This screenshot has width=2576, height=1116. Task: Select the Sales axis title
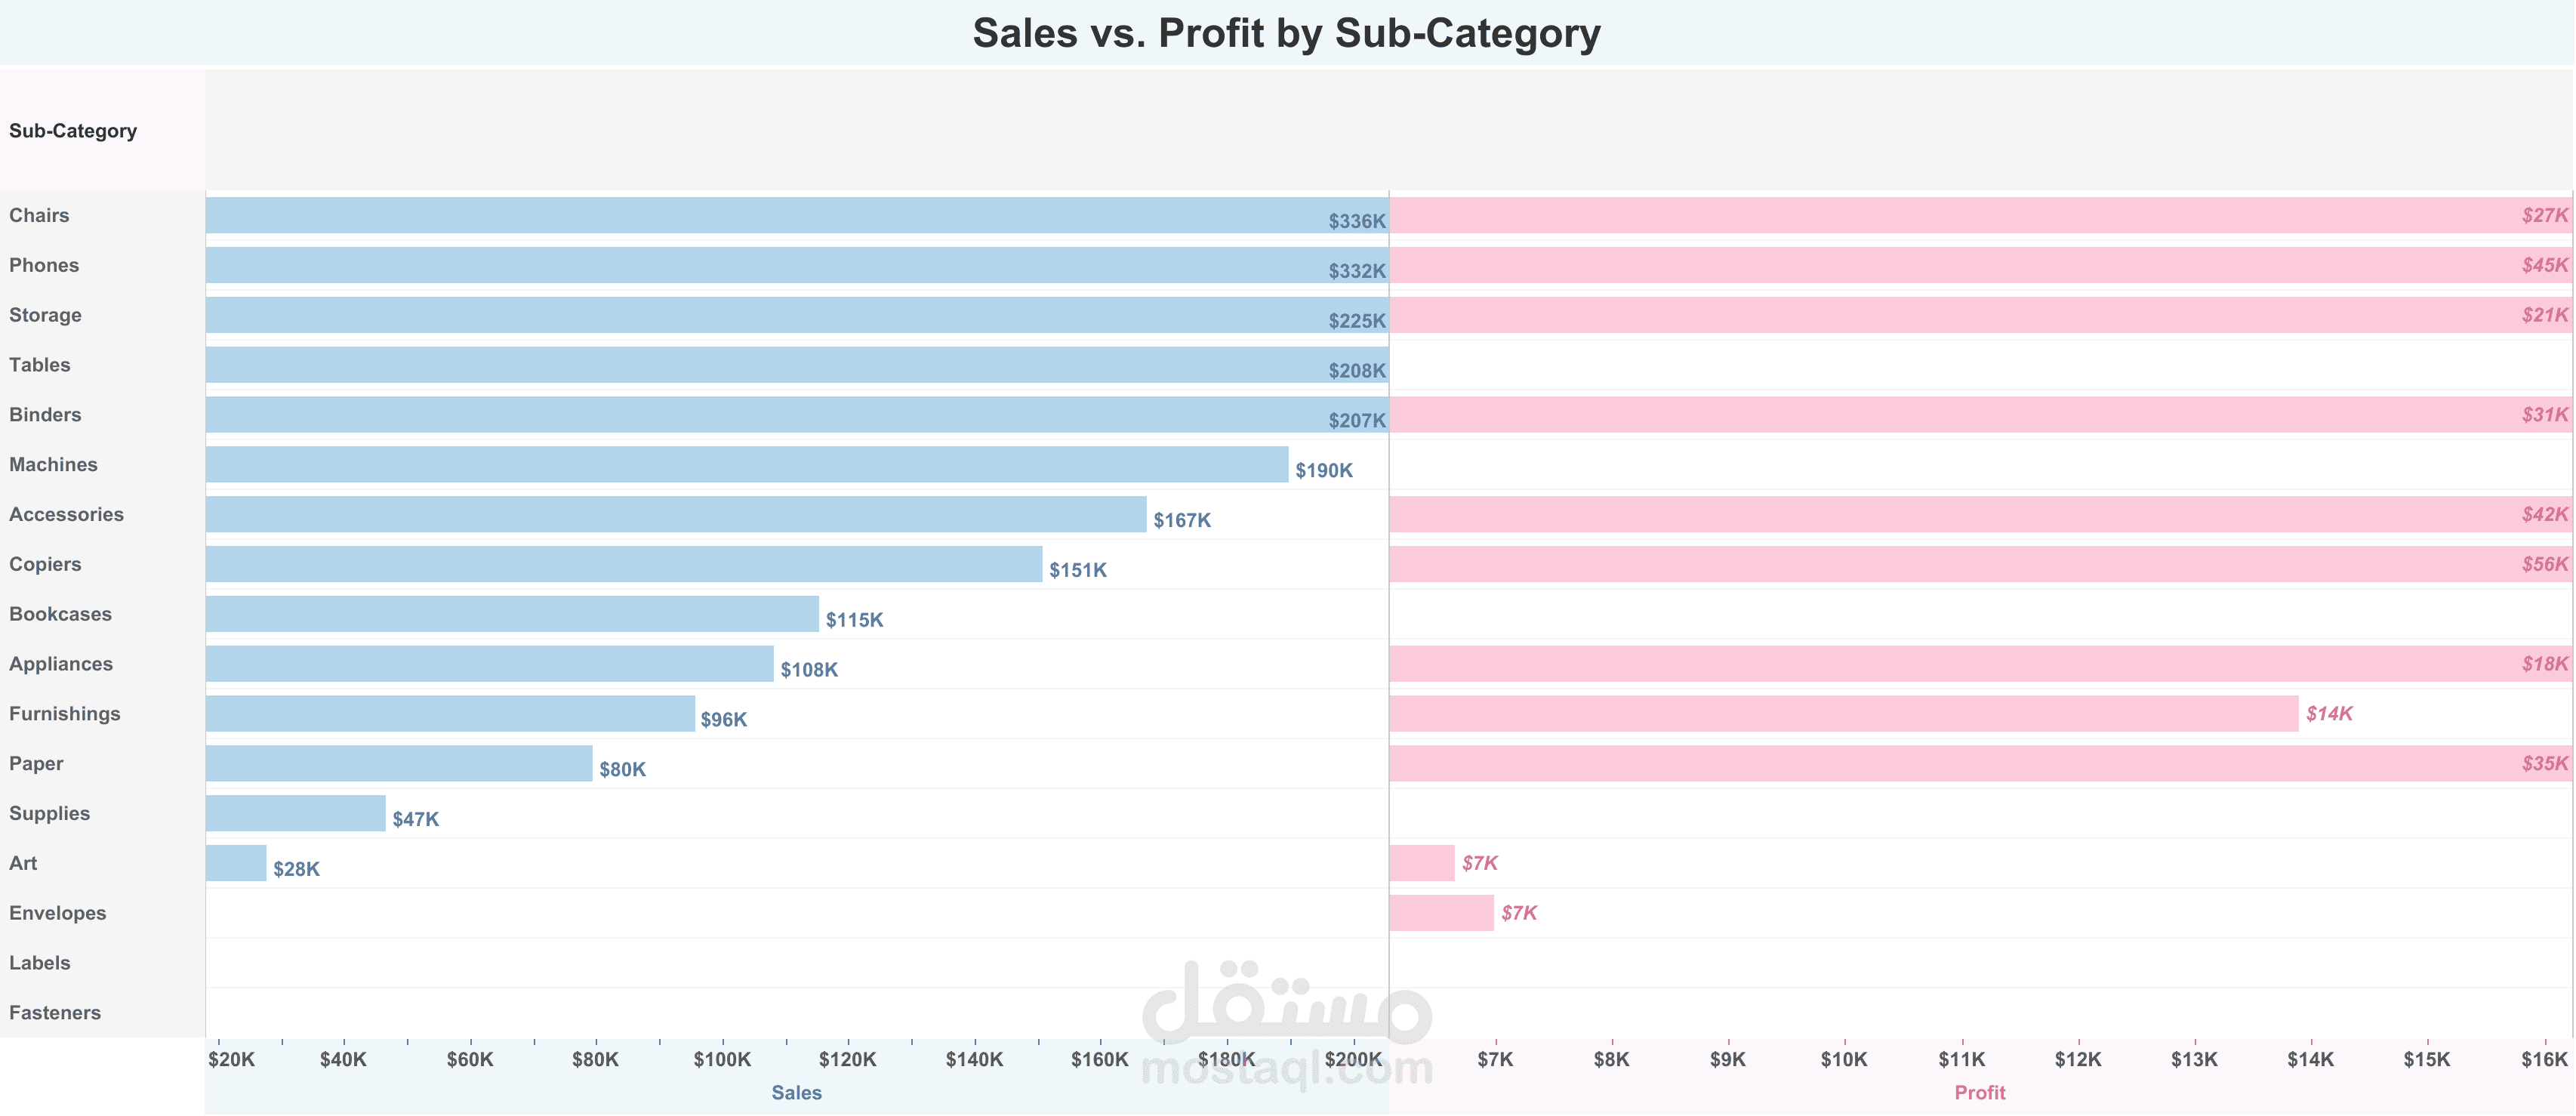(x=797, y=1093)
